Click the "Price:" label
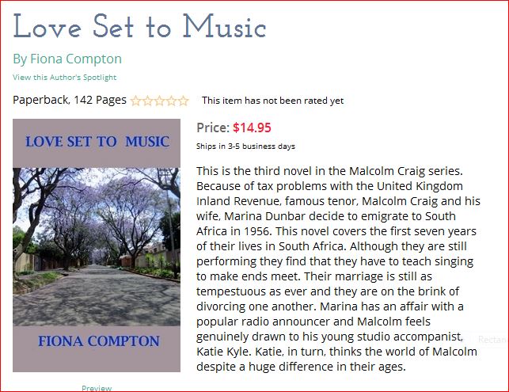 (x=212, y=127)
